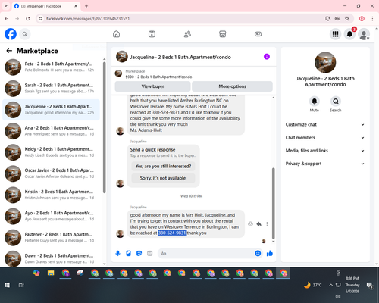Expand Privacy & support section
Screen dimensions: 379x303
[x=325, y=164]
